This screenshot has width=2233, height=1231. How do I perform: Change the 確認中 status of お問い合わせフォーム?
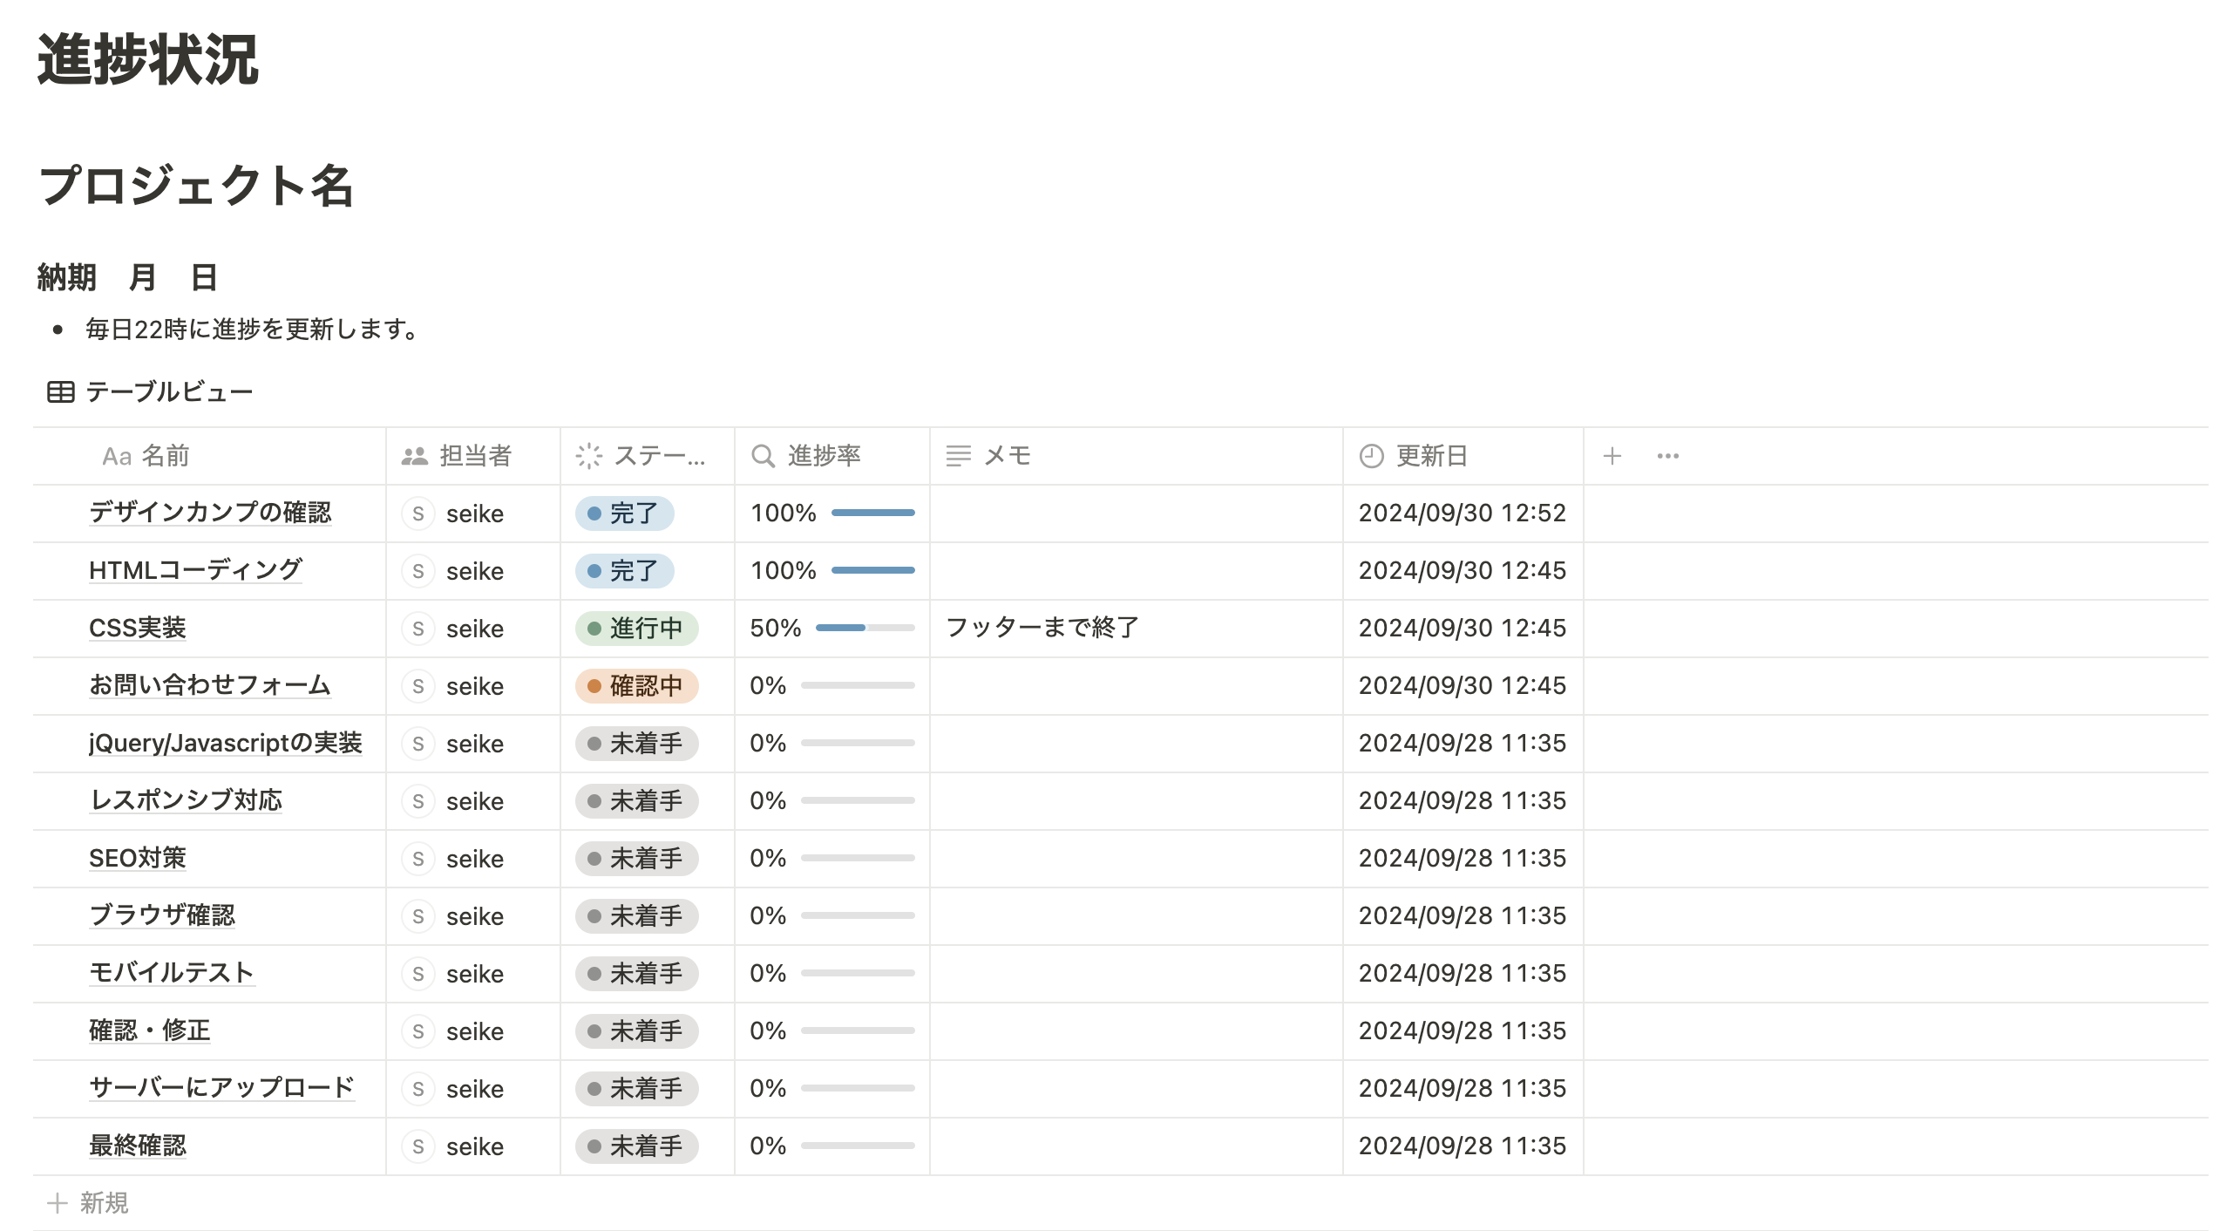click(x=636, y=685)
